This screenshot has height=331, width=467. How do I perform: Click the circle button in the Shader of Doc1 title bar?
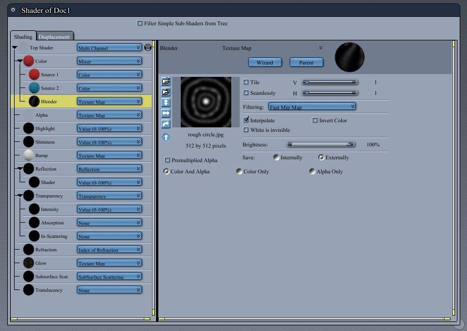click(13, 10)
